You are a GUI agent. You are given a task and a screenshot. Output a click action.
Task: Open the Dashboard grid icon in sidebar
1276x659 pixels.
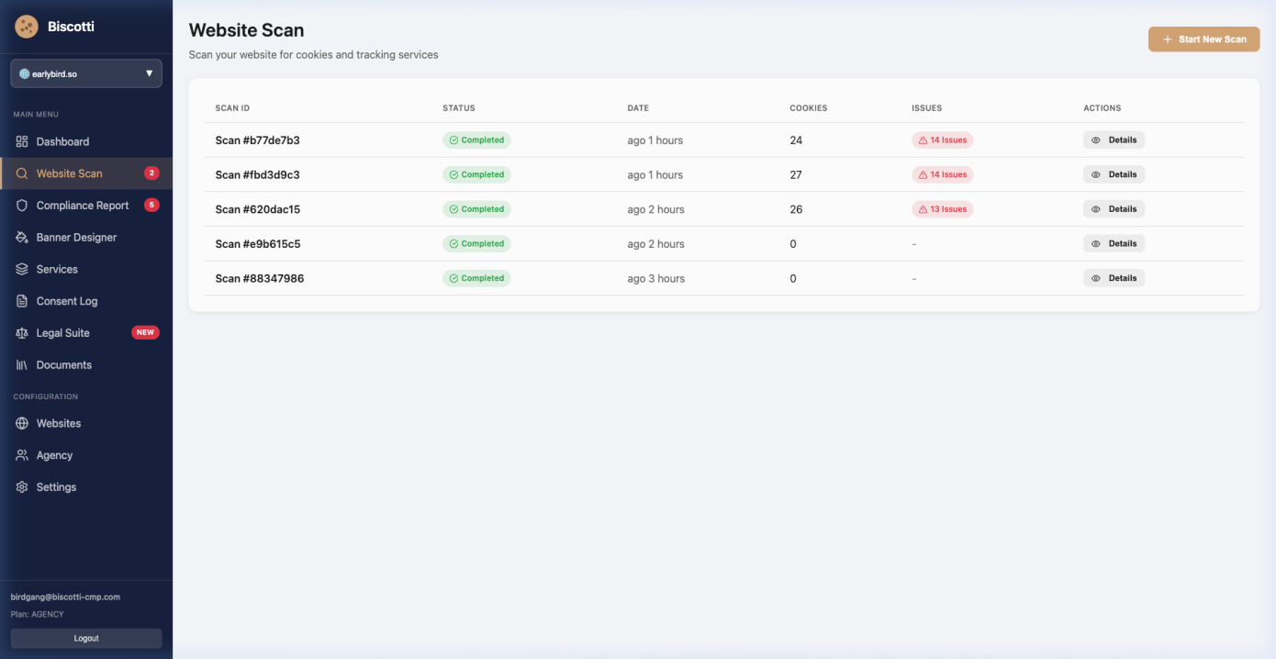(22, 141)
